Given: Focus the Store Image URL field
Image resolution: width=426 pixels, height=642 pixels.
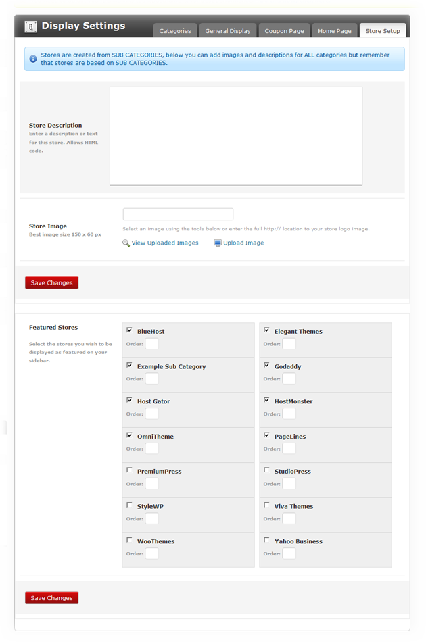Looking at the screenshot, I should click(x=179, y=214).
